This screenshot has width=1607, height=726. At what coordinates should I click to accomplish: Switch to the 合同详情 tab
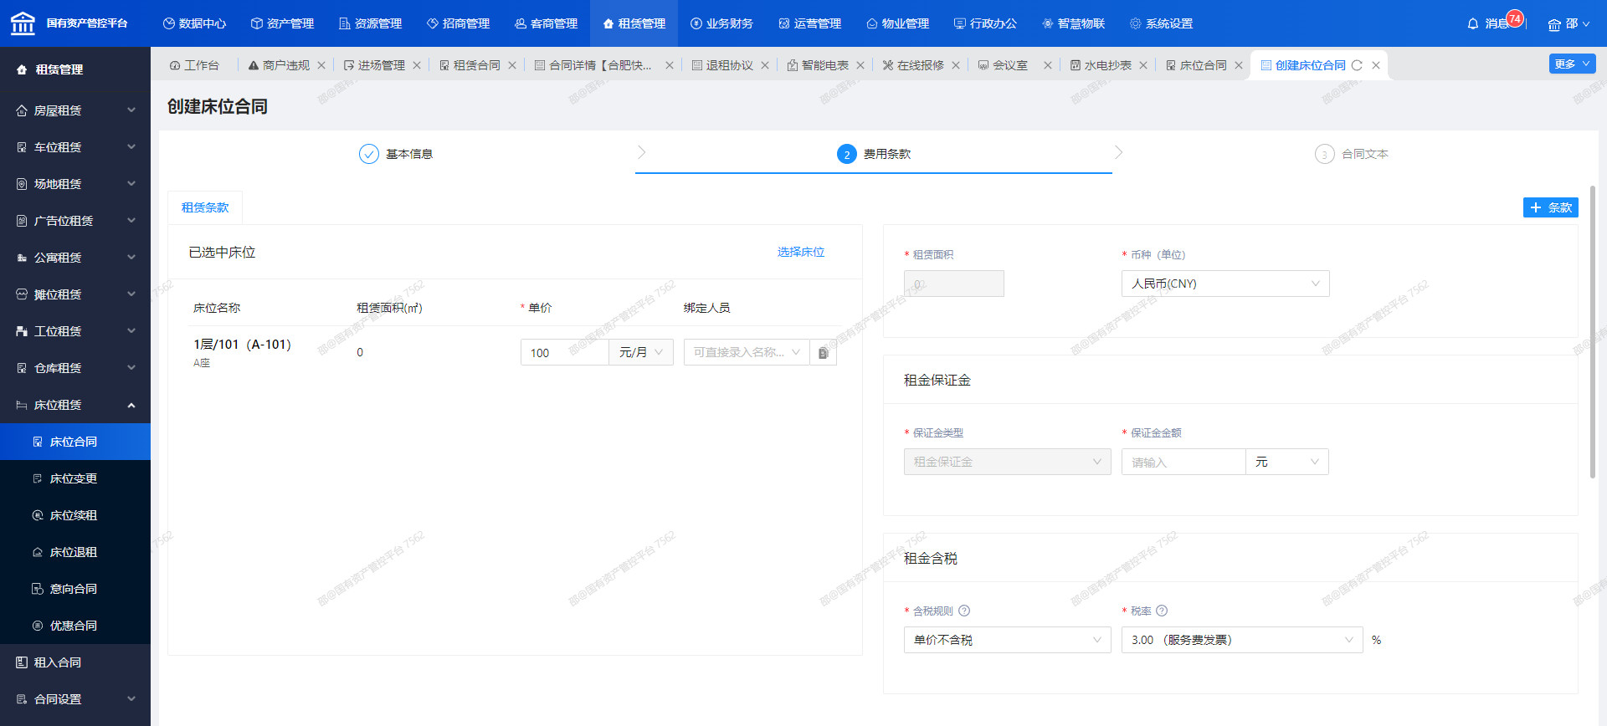[x=593, y=65]
